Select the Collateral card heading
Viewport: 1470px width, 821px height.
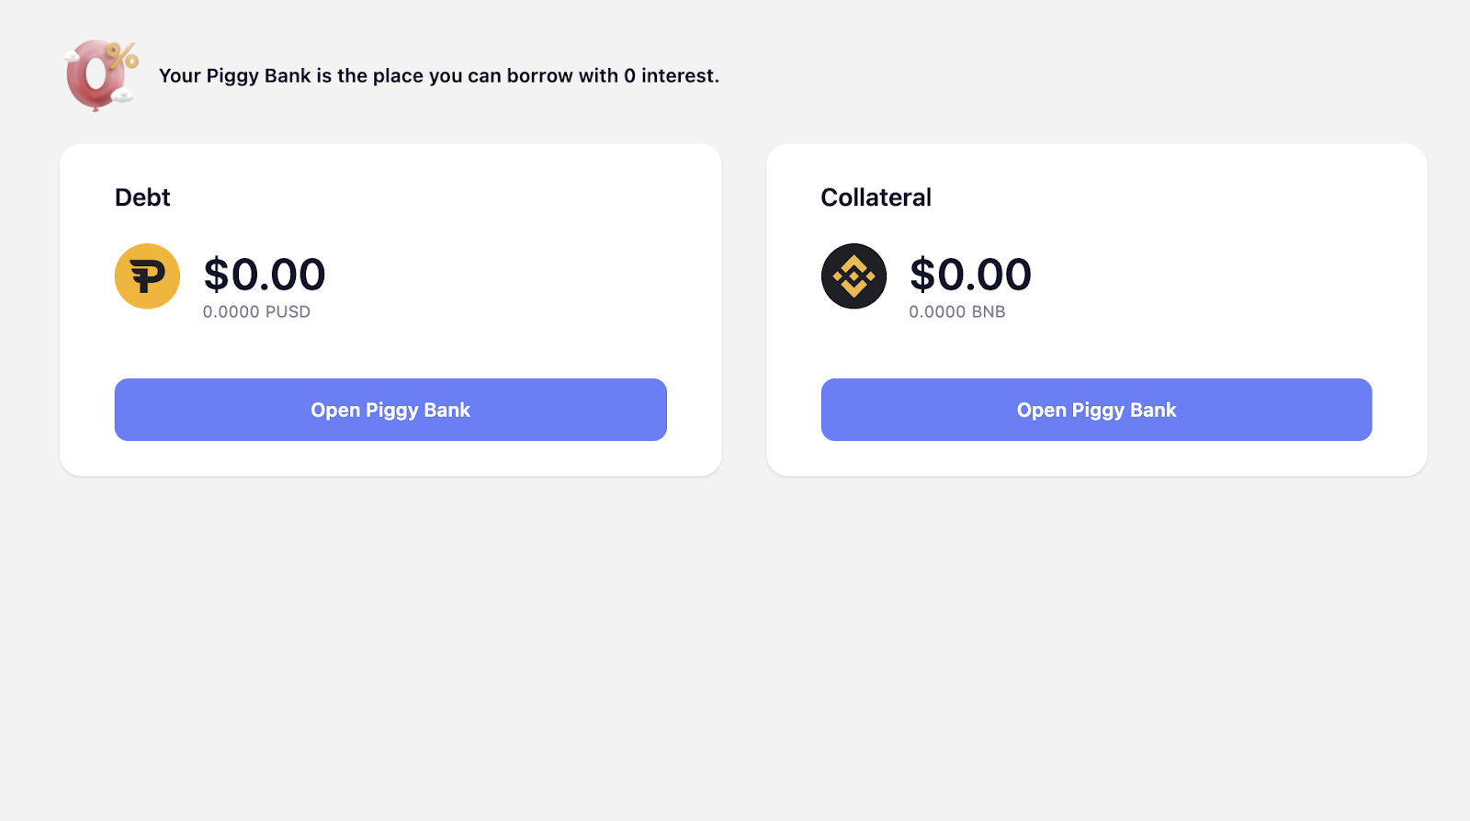tap(876, 197)
